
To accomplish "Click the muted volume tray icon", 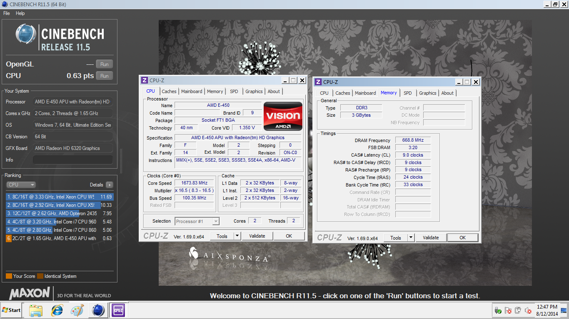I will [528, 310].
